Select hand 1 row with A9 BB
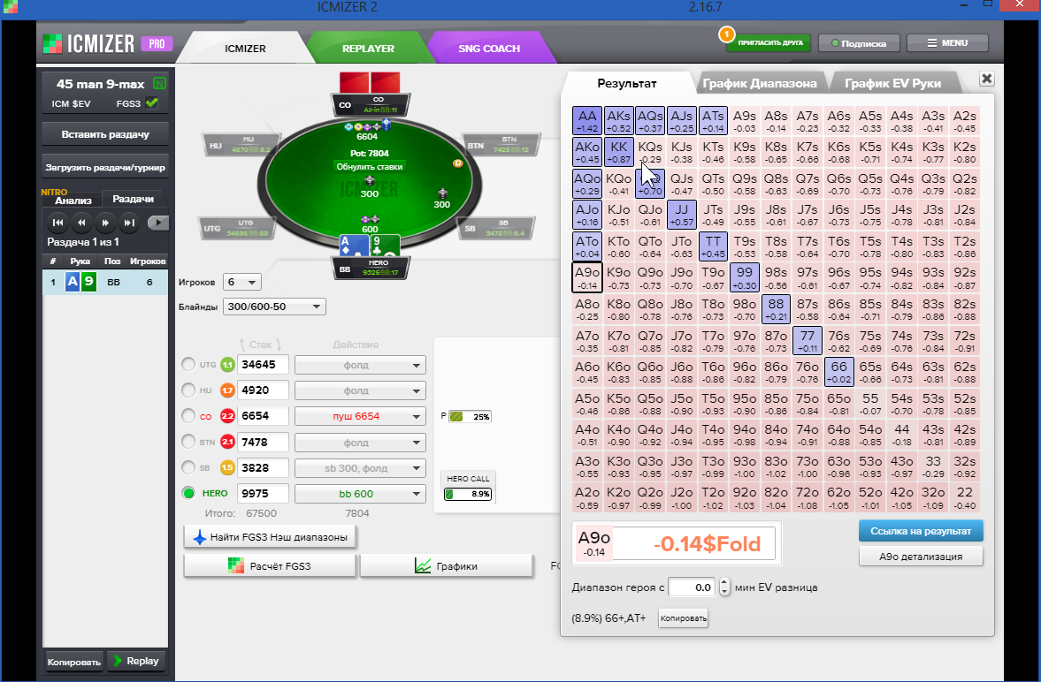This screenshot has height=682, width=1041. pyautogui.click(x=105, y=282)
